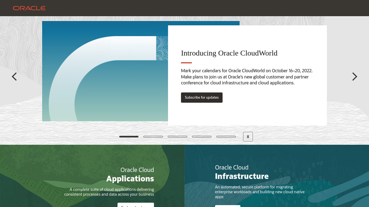The width and height of the screenshot is (369, 207).
Task: Jump to third carousel slide indicator
Action: [177, 137]
